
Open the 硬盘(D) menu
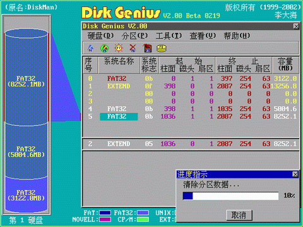coord(100,36)
